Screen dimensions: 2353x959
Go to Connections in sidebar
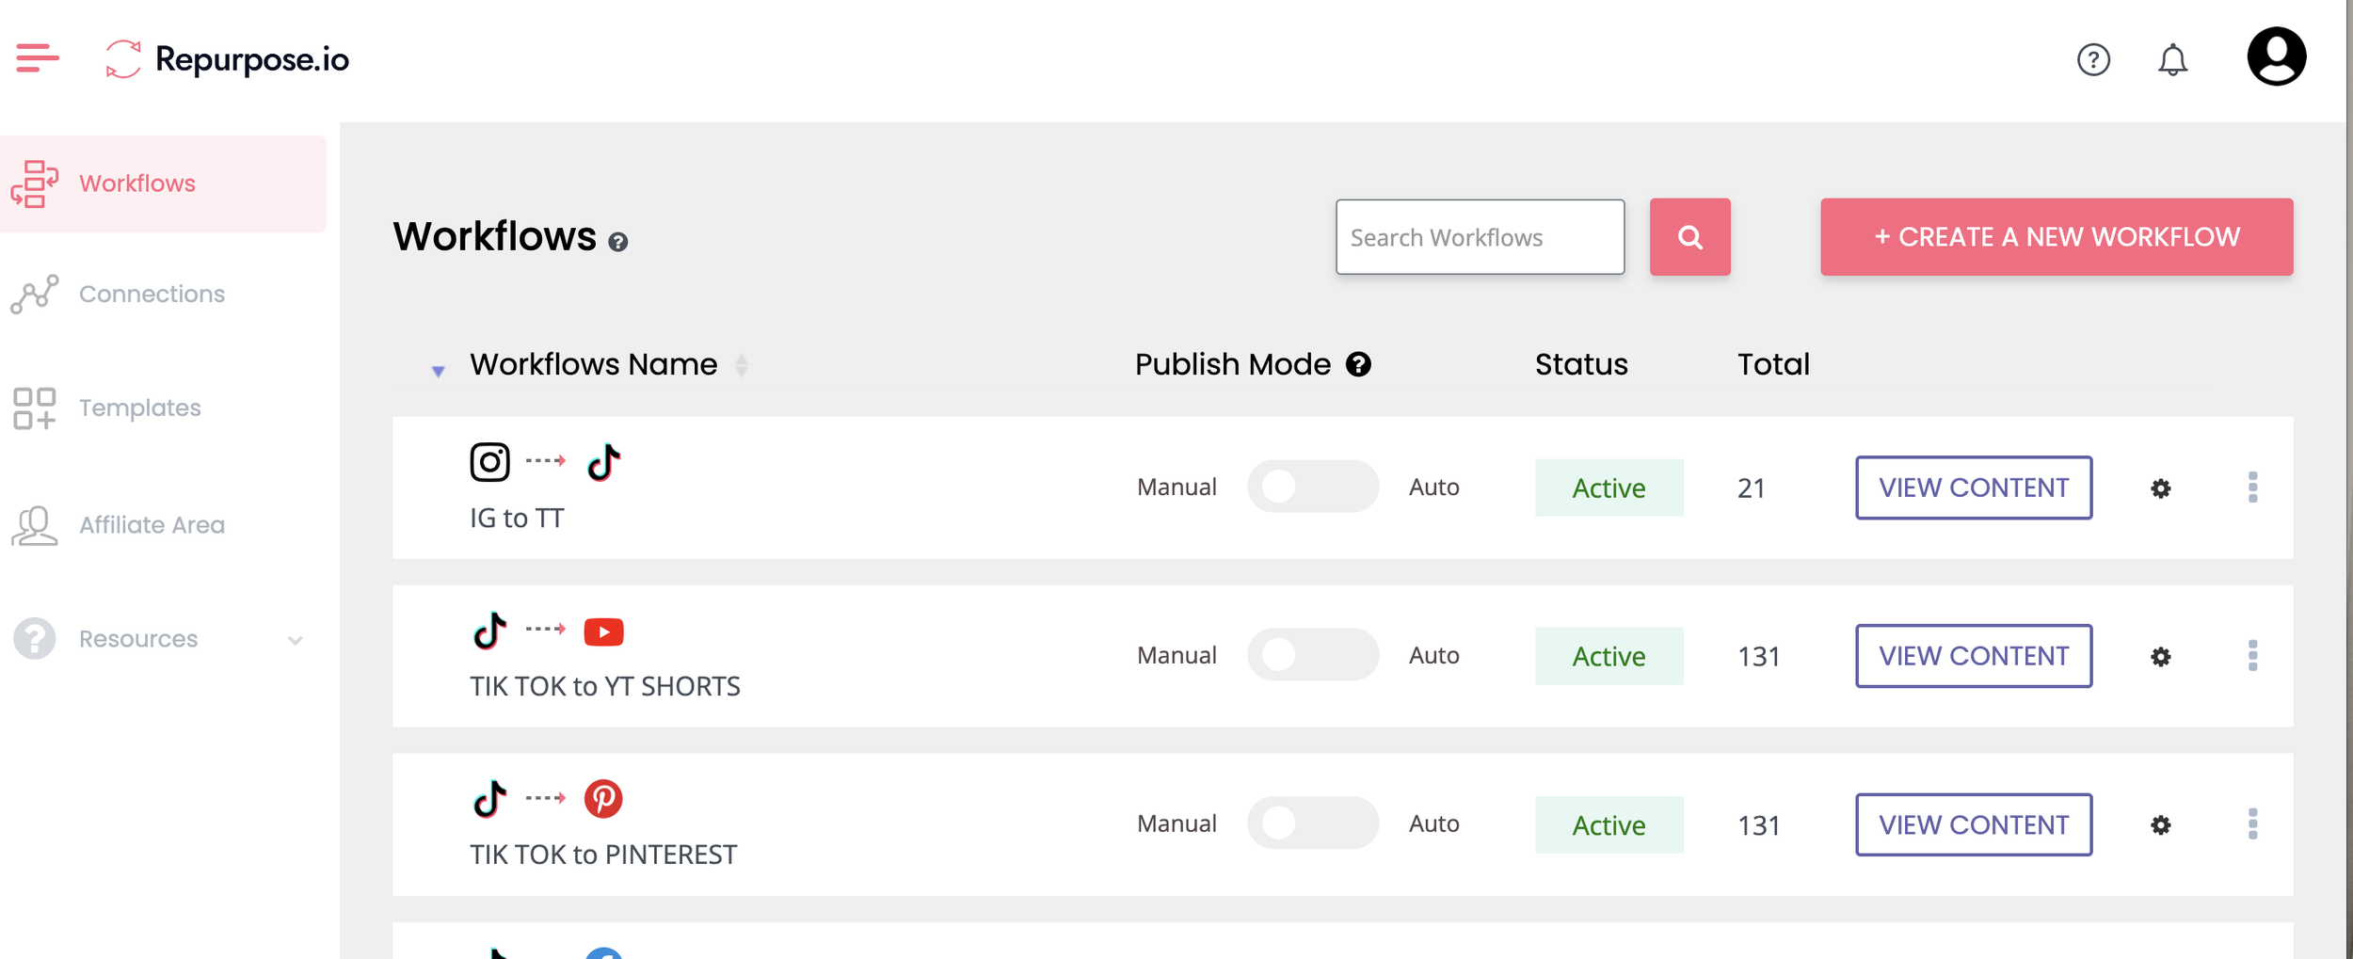click(x=152, y=295)
